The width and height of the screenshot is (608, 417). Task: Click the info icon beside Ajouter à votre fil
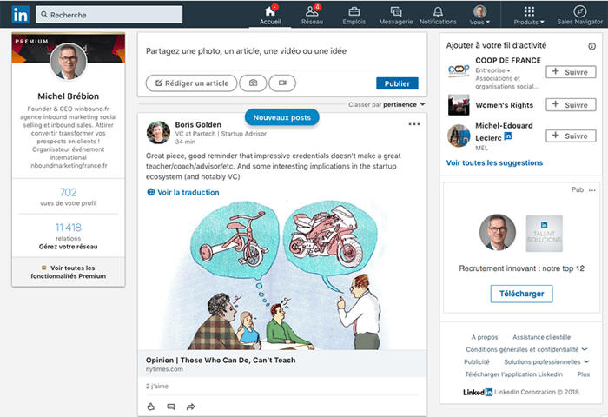591,47
